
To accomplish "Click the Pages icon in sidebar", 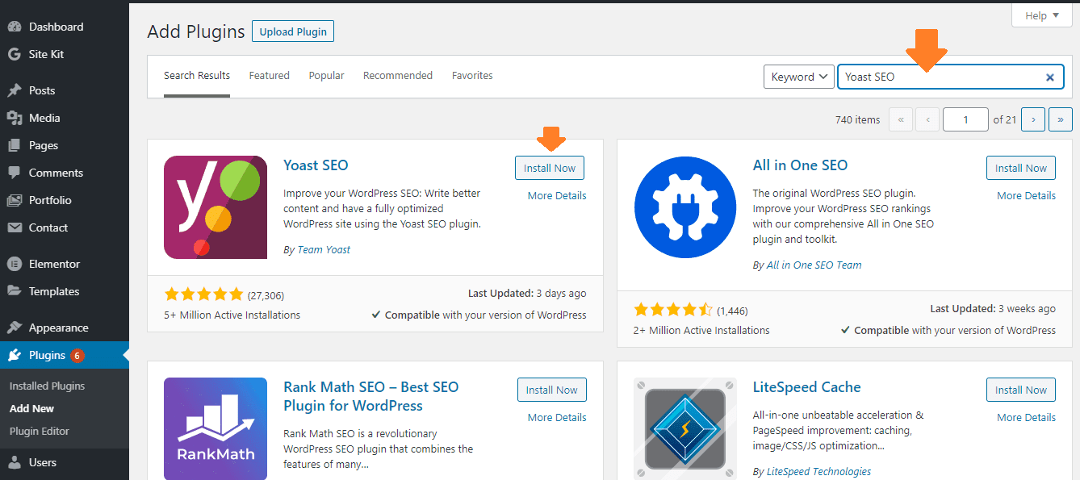I will click(14, 145).
